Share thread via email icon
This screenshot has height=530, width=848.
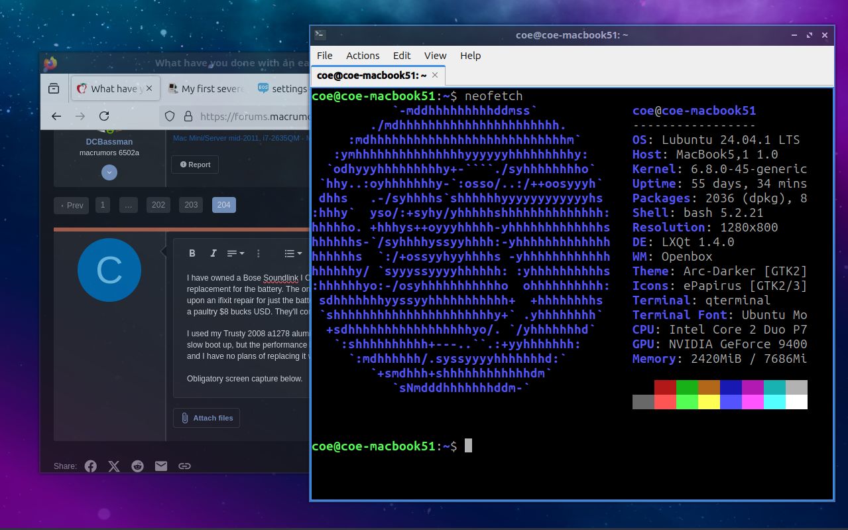(161, 466)
